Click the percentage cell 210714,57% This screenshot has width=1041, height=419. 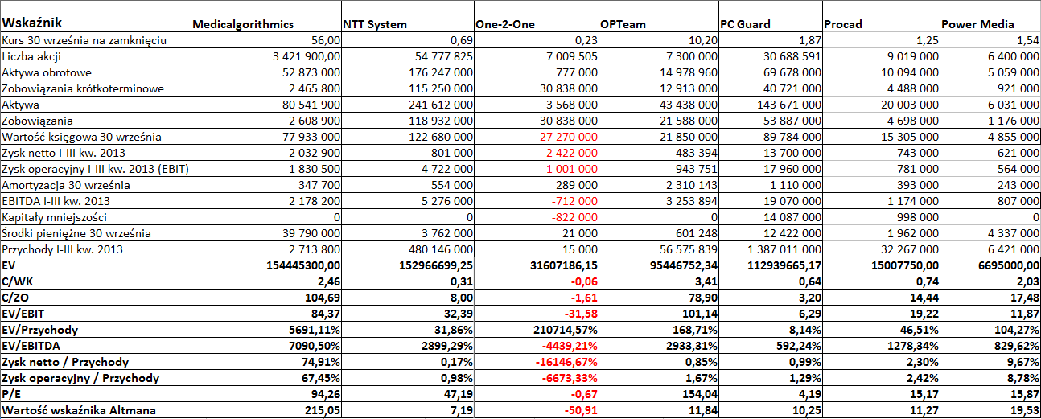coord(537,330)
